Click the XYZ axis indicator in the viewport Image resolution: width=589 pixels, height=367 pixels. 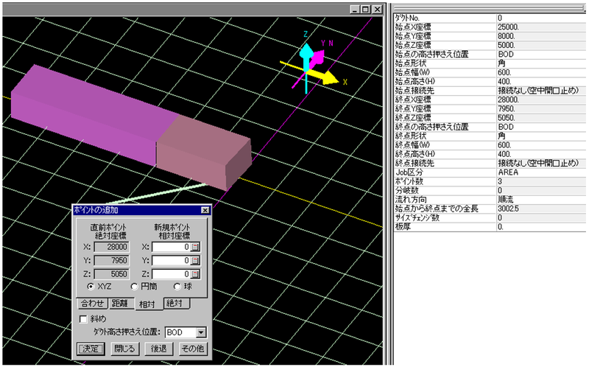pos(312,63)
